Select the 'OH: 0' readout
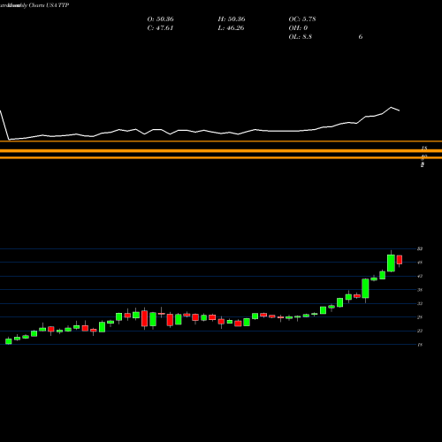The height and width of the screenshot is (442, 442). pyautogui.click(x=298, y=27)
